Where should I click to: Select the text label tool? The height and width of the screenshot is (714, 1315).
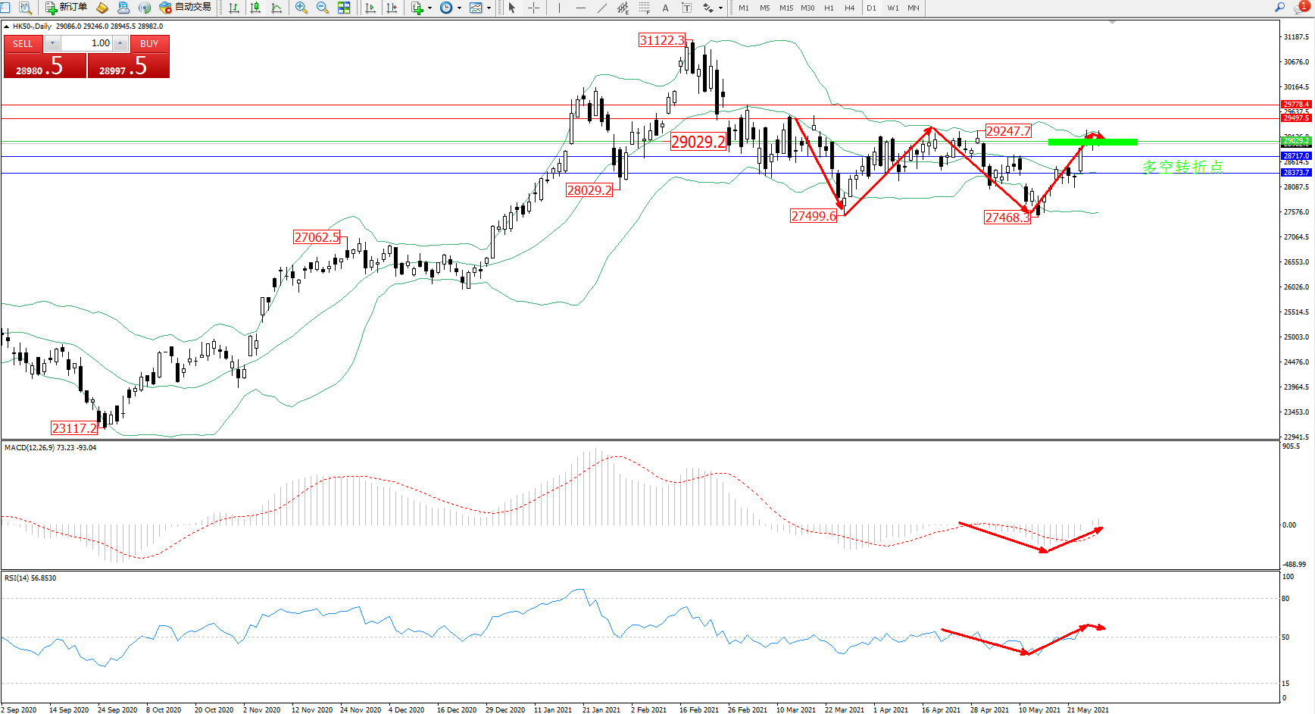[x=665, y=8]
